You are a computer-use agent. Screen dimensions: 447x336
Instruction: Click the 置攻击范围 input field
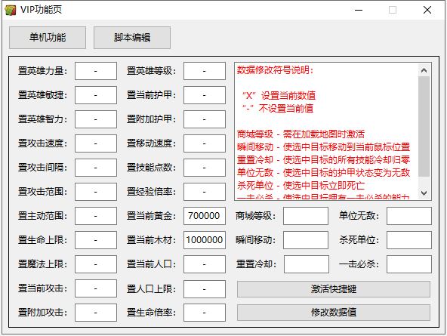point(96,192)
